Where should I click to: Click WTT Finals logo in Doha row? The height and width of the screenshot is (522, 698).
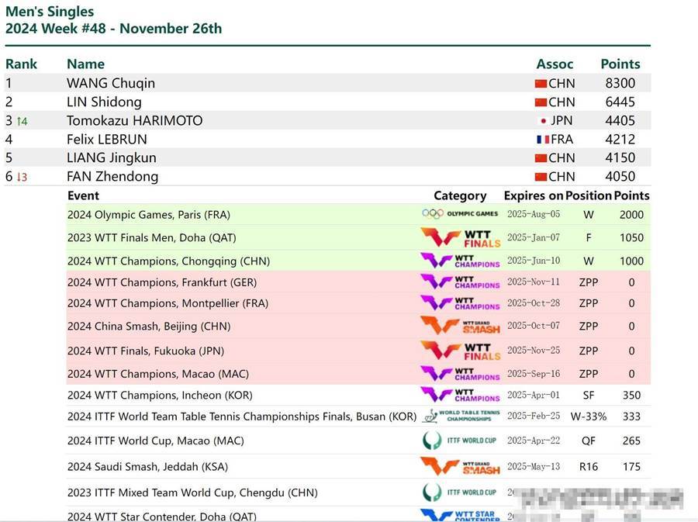[461, 237]
